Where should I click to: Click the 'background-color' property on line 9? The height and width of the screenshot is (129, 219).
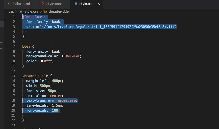(42, 56)
